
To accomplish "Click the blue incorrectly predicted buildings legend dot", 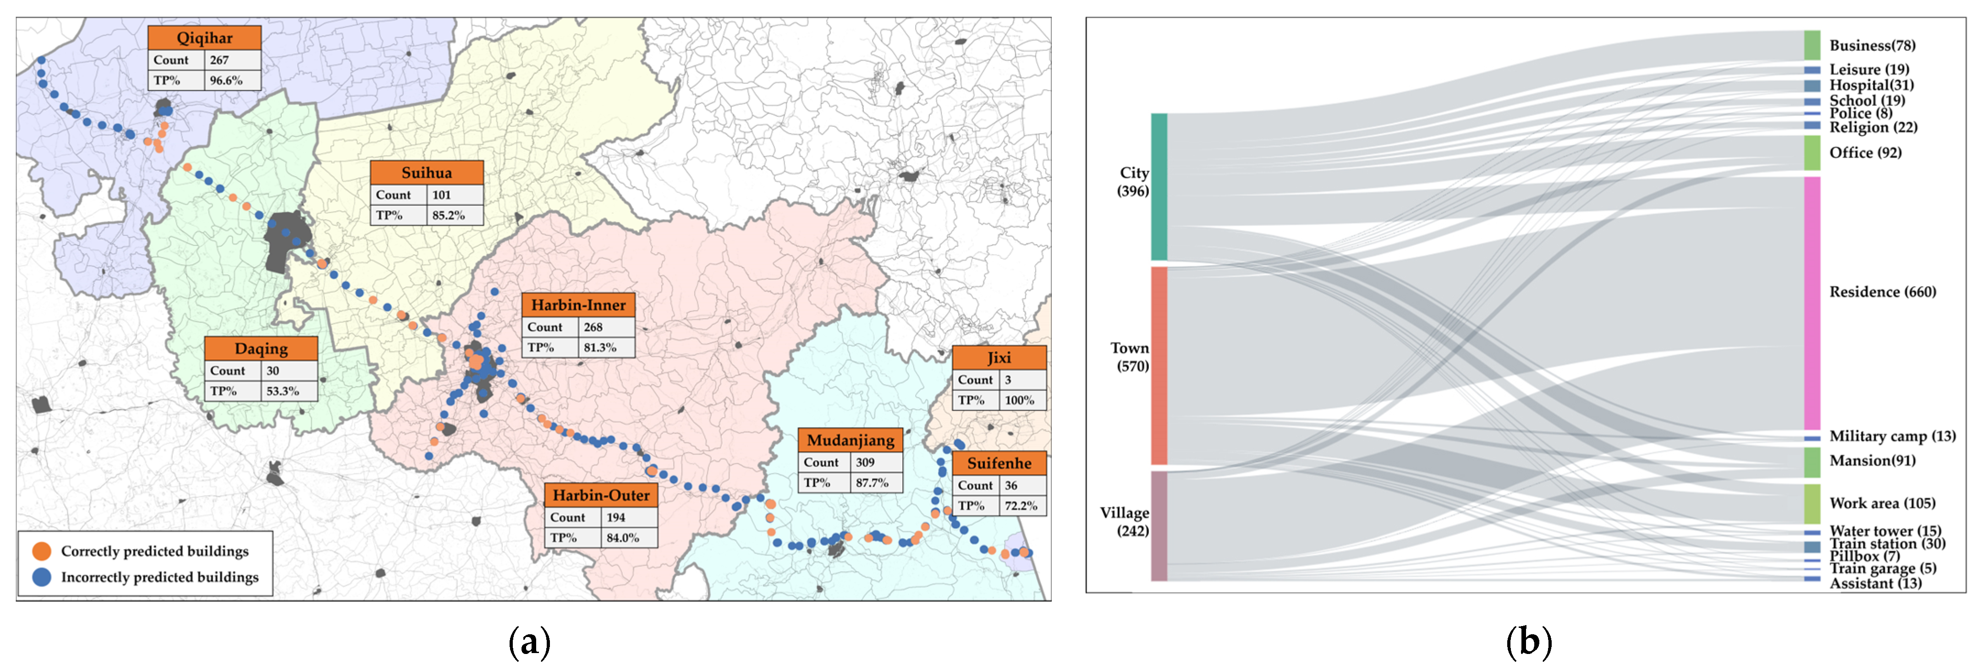I will point(42,576).
